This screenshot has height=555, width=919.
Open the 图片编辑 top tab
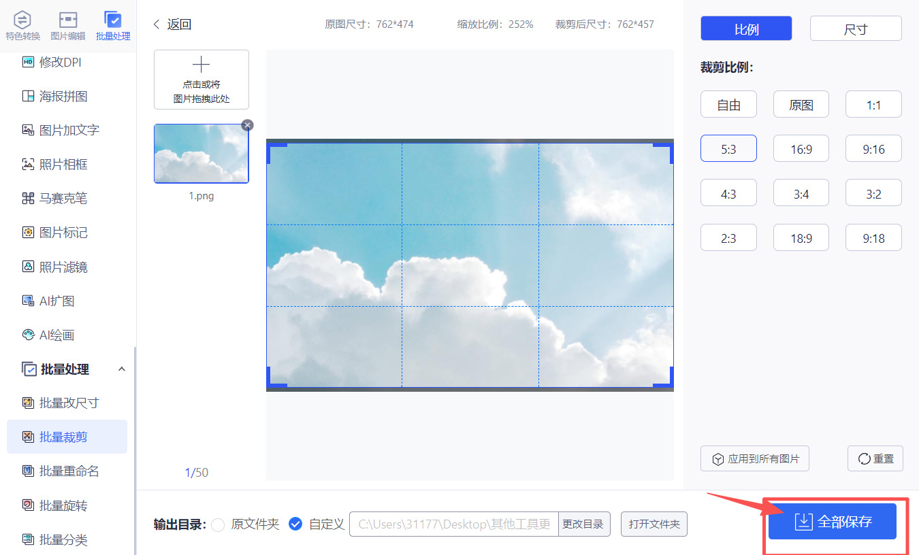[x=68, y=26]
